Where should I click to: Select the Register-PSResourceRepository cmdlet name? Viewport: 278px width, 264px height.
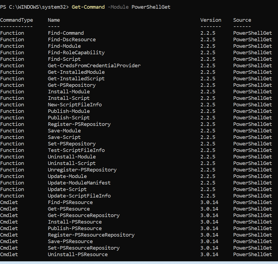tap(91, 235)
